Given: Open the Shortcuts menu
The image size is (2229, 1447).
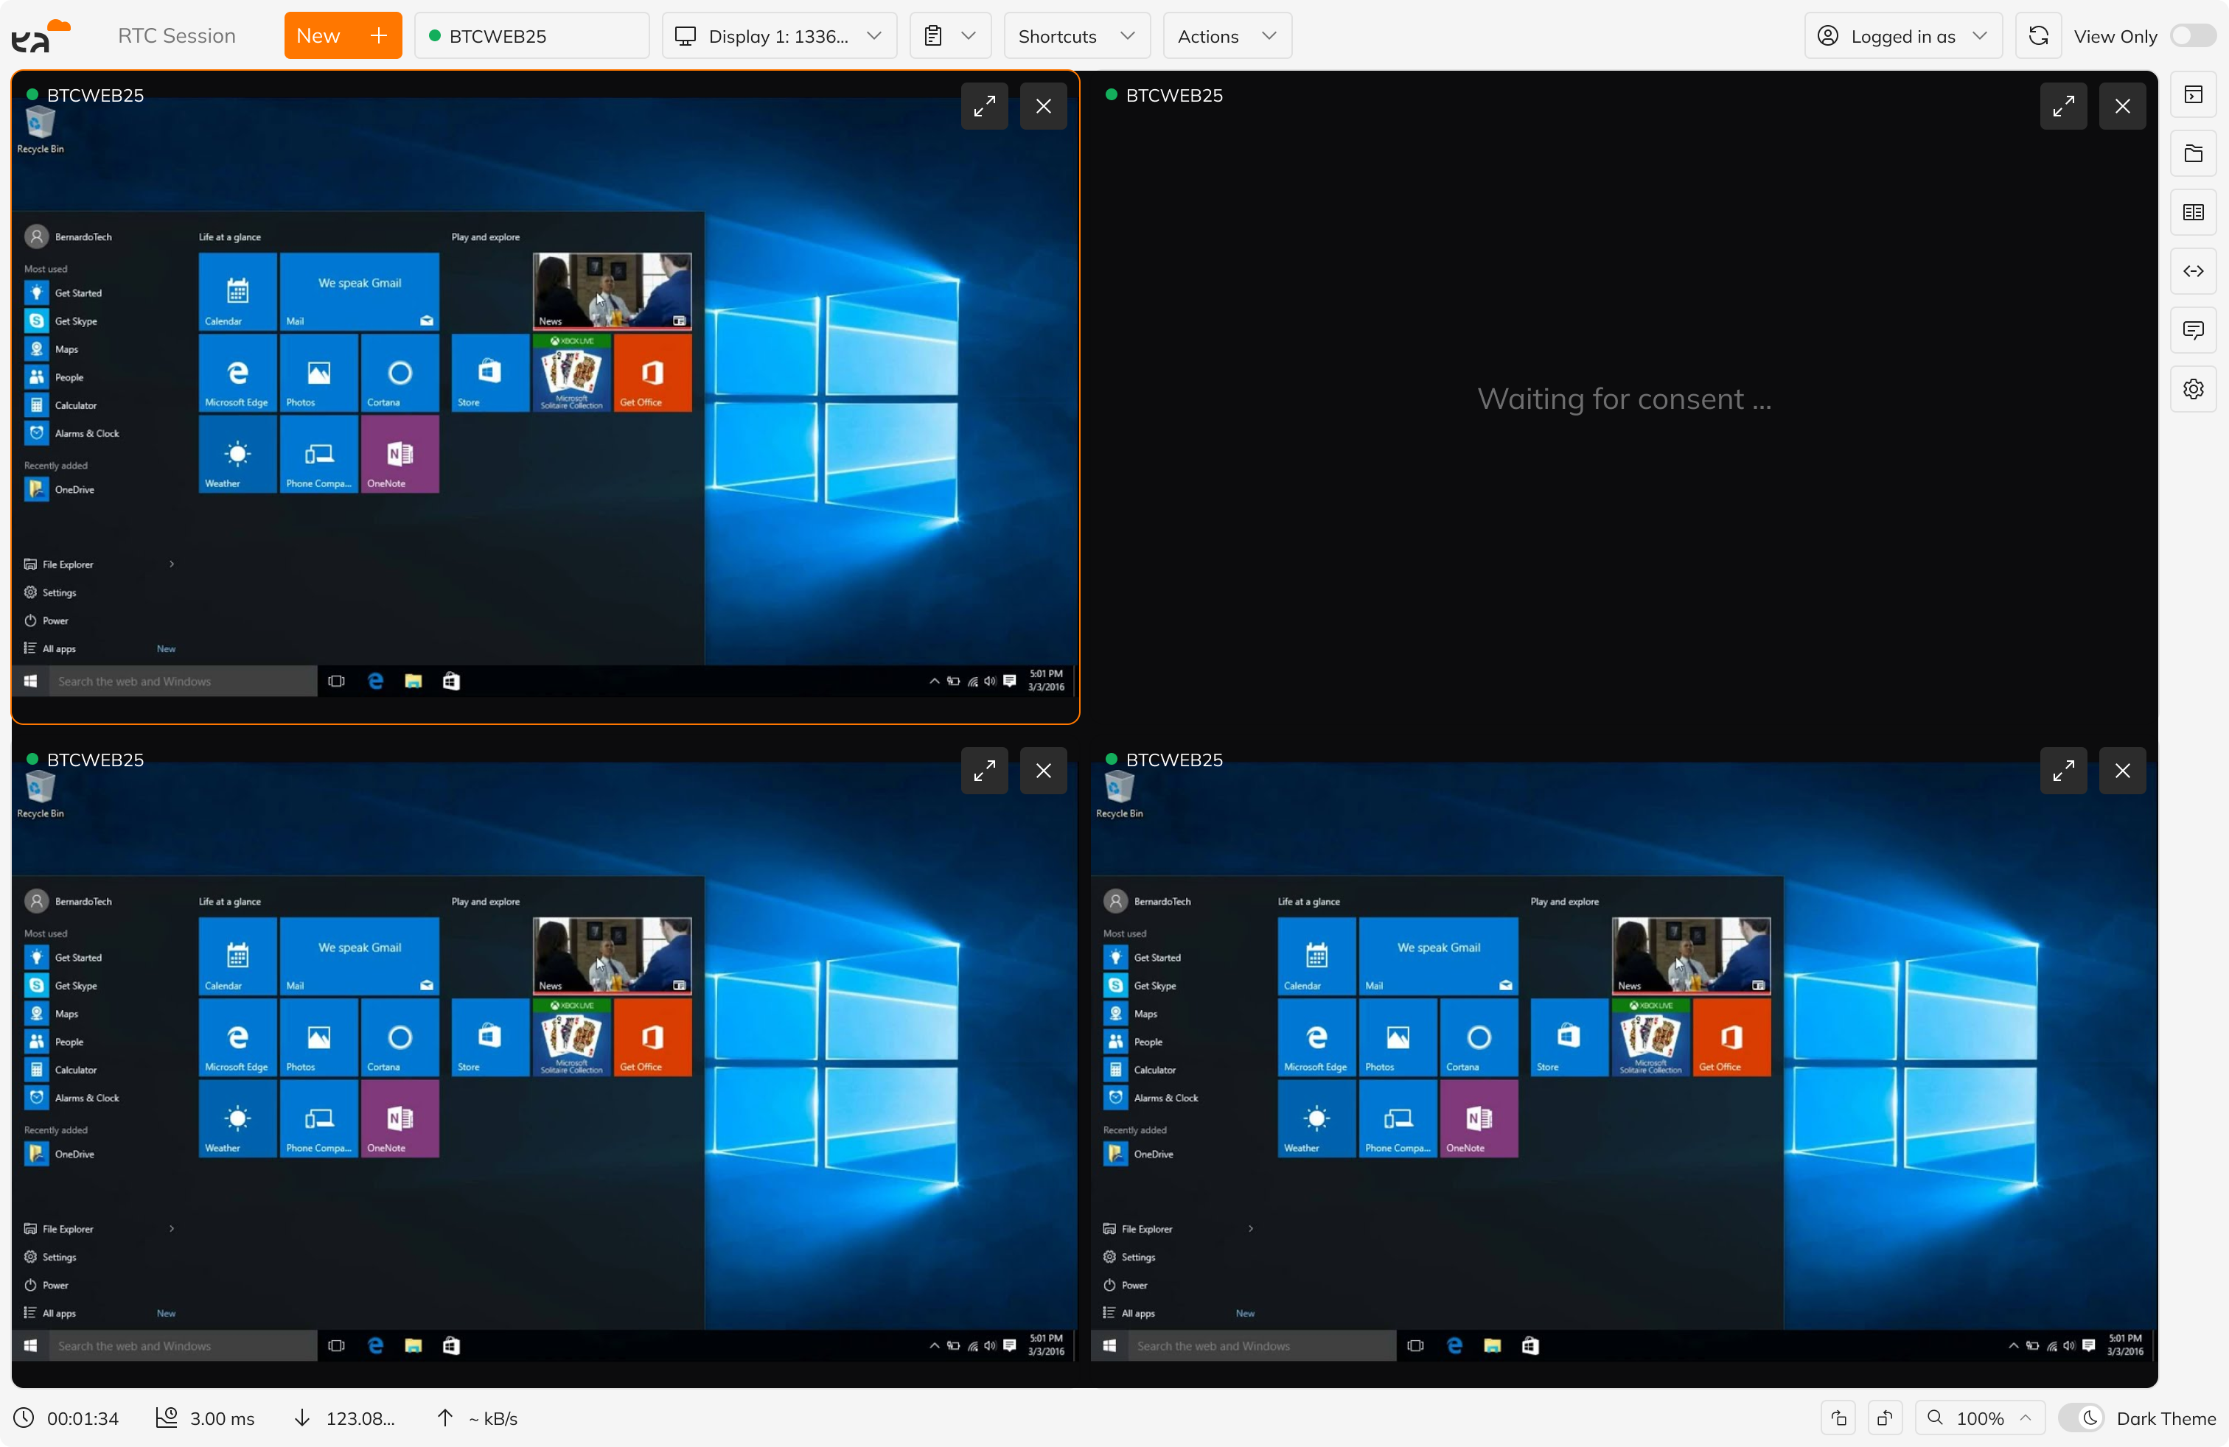Looking at the screenshot, I should click(1076, 37).
